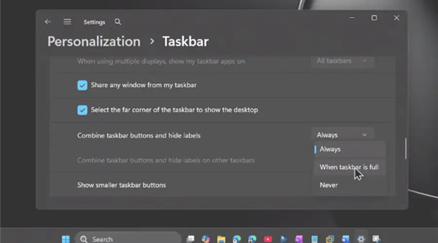Click the taskbar Search box

pos(128,239)
